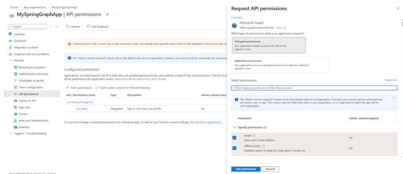Image resolution: width=403 pixels, height=174 pixels.
Task: Open Learn more about permissions and consent
Action: 140,79
